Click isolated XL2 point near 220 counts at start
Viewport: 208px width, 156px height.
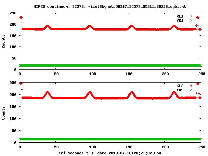coord(22,90)
